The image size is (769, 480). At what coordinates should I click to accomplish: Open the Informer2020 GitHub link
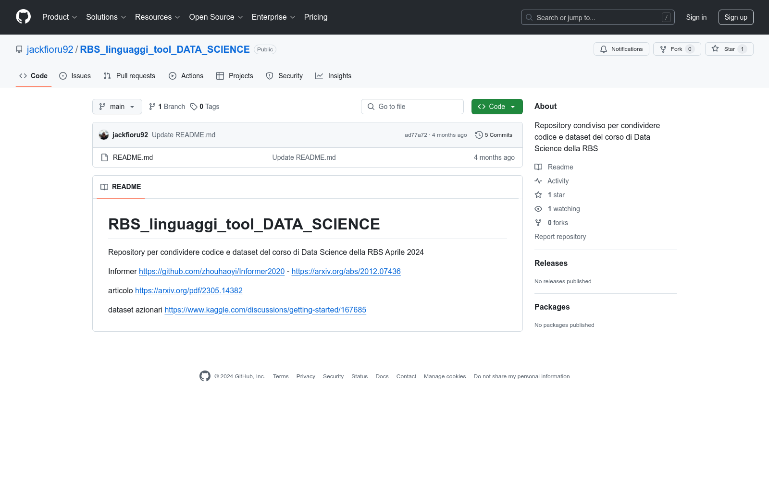(x=211, y=272)
